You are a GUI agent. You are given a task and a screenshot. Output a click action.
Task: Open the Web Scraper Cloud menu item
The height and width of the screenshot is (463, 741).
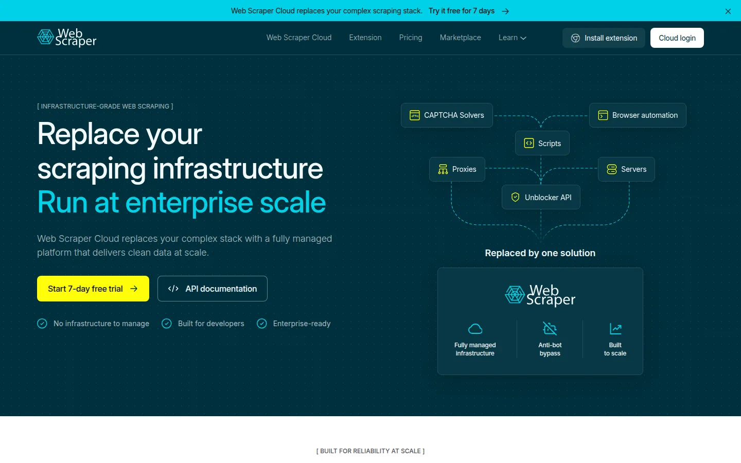coord(299,38)
